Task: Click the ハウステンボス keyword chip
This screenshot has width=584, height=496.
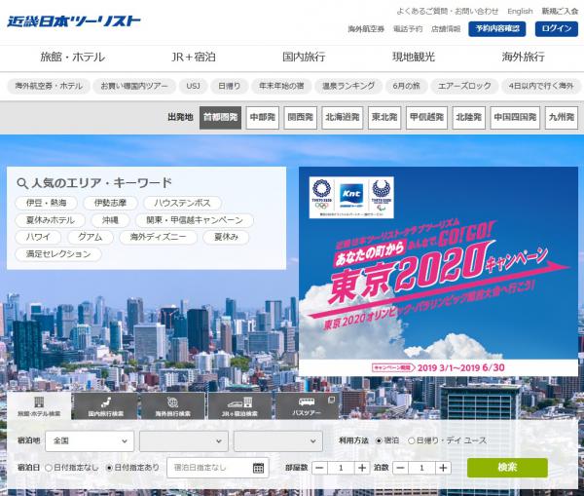Action: coord(182,204)
